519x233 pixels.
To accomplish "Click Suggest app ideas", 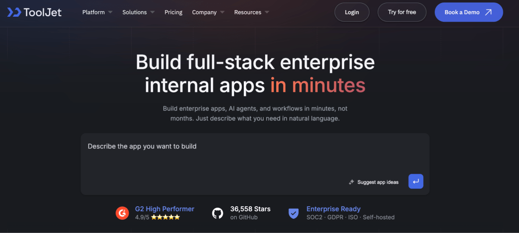I will (378, 182).
